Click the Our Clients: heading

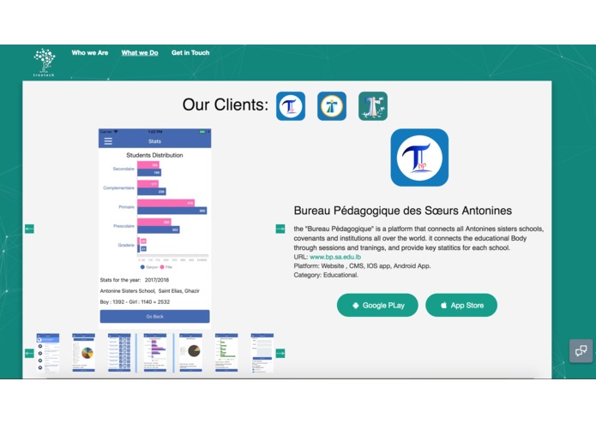pos(226,104)
